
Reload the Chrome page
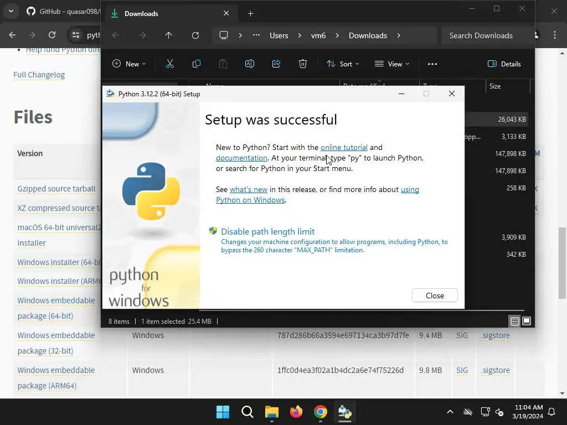click(x=52, y=35)
